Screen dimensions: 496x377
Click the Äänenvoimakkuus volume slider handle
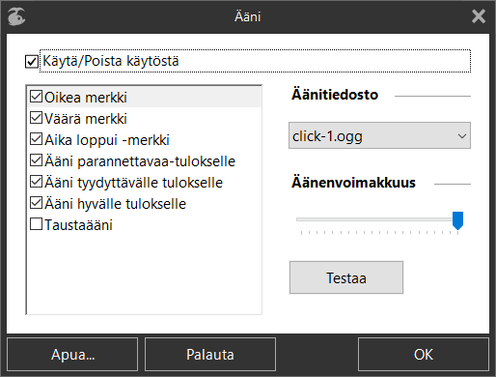457,220
